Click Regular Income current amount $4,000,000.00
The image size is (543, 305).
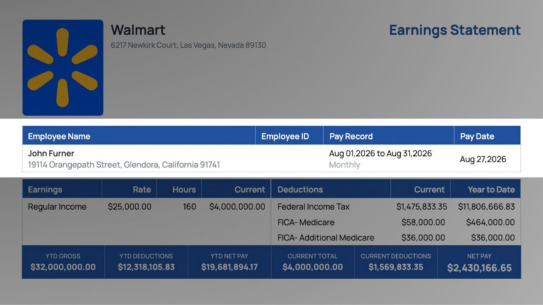tap(237, 207)
